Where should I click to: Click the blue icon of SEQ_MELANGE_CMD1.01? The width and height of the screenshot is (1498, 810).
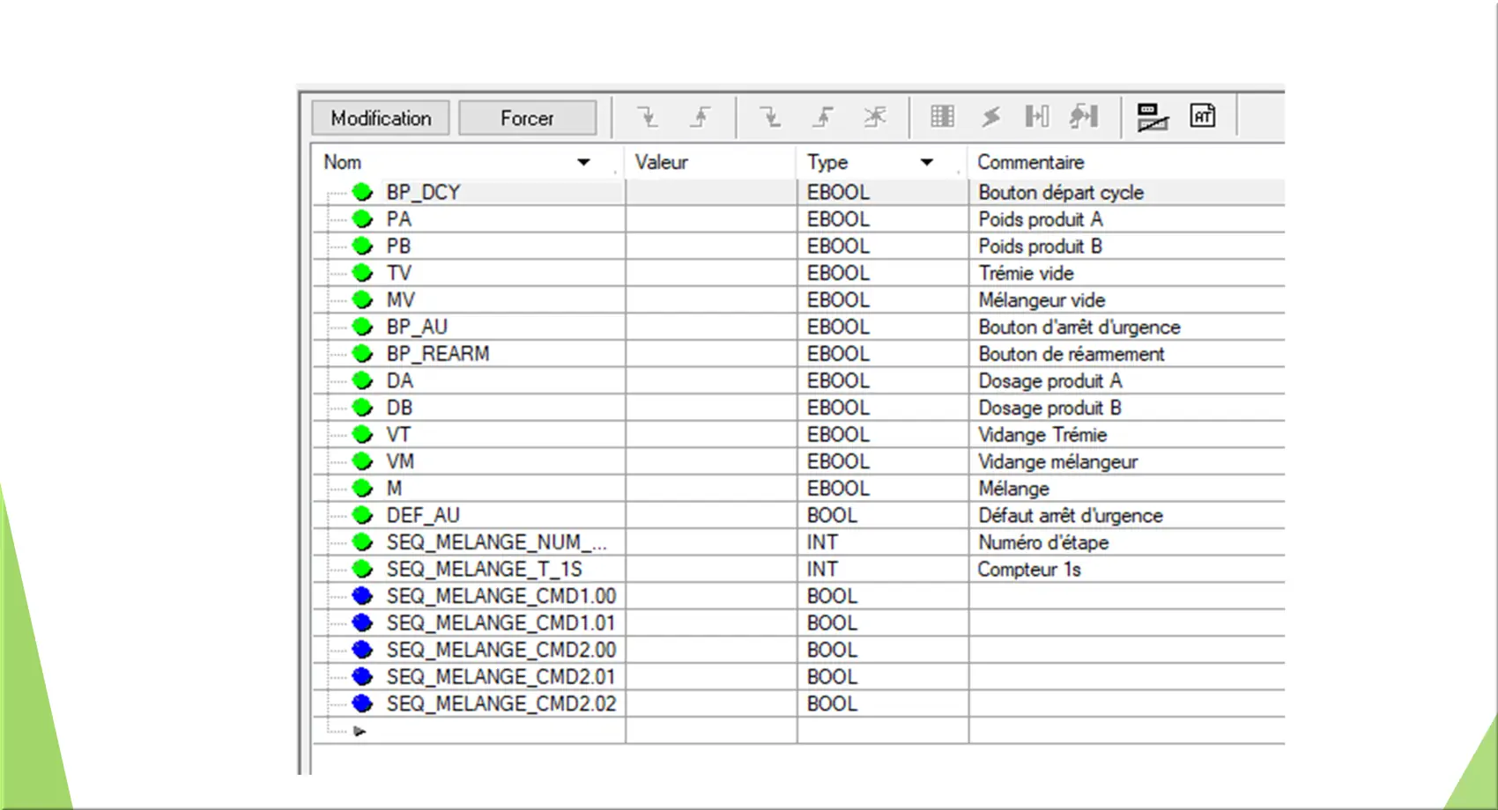pyautogui.click(x=362, y=622)
